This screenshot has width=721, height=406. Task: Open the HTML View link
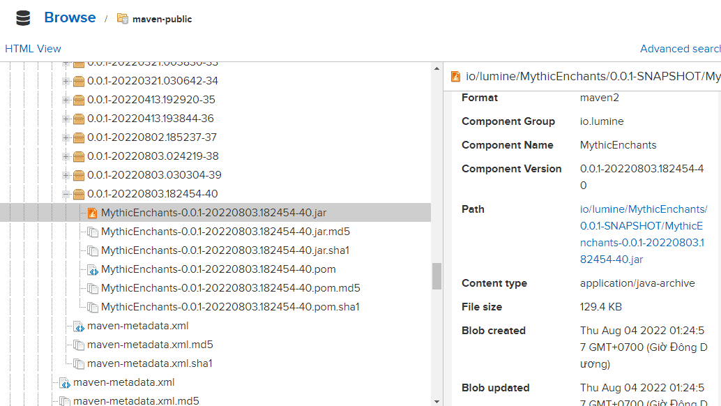tap(33, 49)
